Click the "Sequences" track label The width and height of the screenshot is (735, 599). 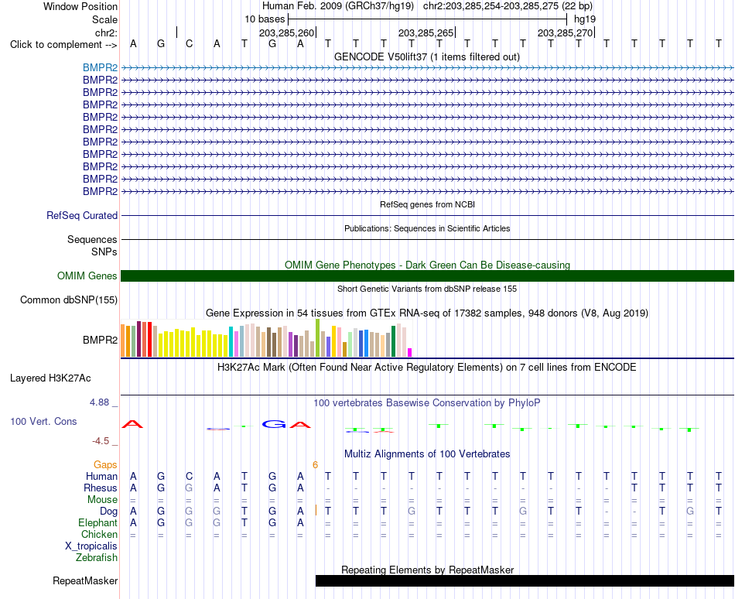click(x=92, y=239)
